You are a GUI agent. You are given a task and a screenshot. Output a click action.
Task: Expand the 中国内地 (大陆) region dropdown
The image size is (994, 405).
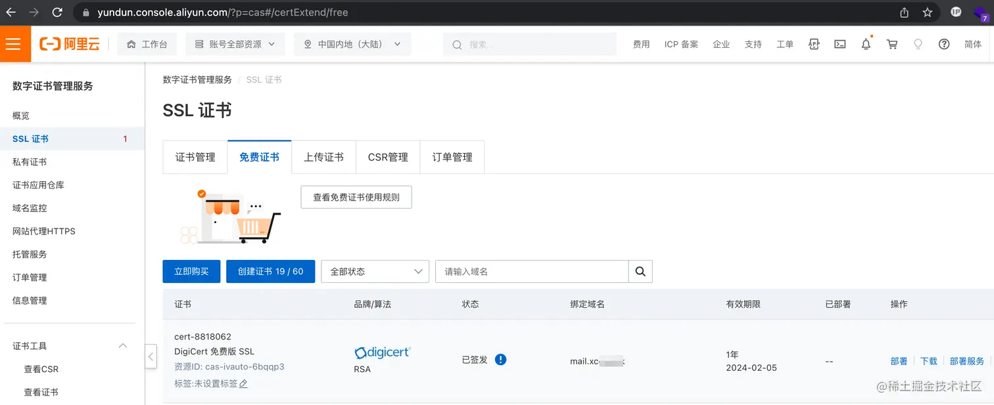(x=352, y=44)
